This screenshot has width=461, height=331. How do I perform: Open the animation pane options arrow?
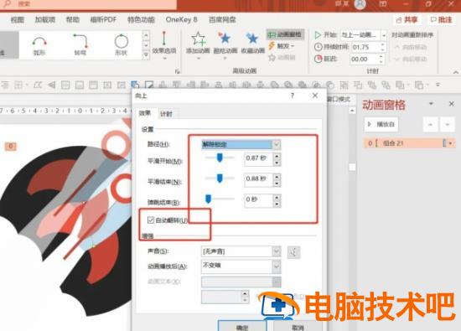[x=431, y=104]
